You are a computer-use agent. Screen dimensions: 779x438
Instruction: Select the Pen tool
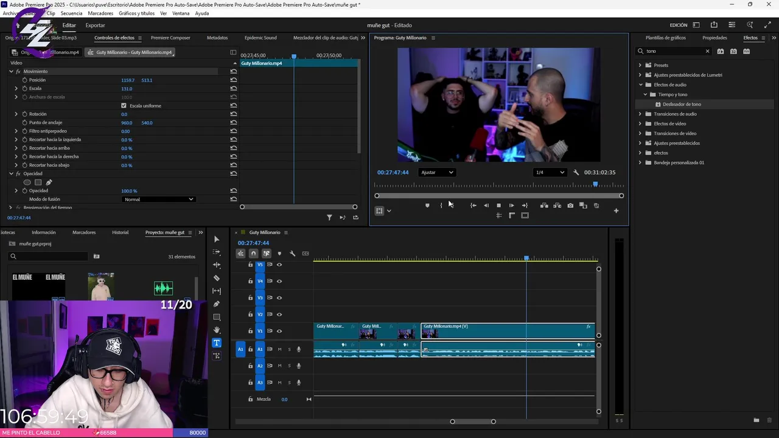[x=217, y=304]
